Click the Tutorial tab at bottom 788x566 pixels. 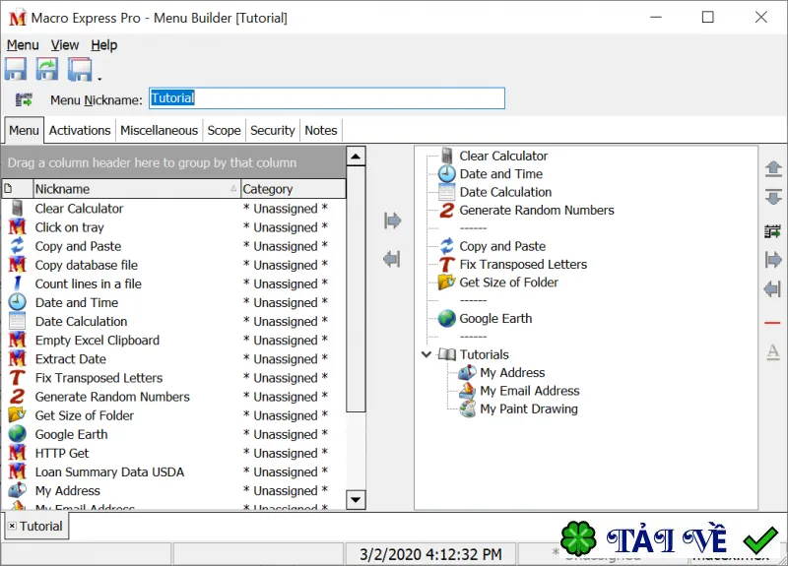[36, 526]
